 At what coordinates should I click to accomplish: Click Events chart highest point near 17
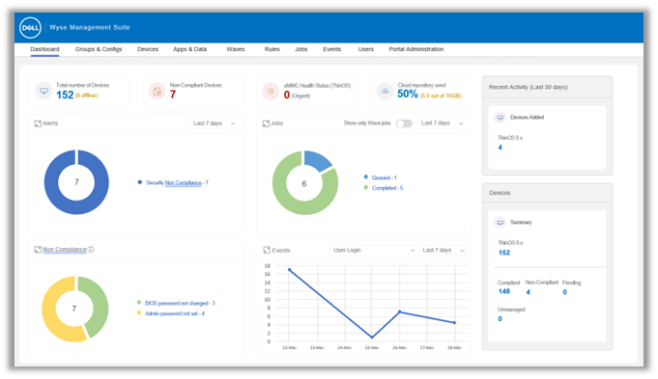pos(289,270)
